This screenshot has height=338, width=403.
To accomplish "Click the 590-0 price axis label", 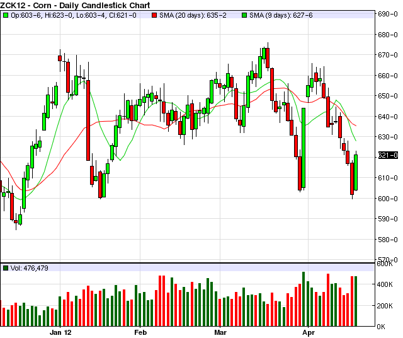I will [388, 219].
